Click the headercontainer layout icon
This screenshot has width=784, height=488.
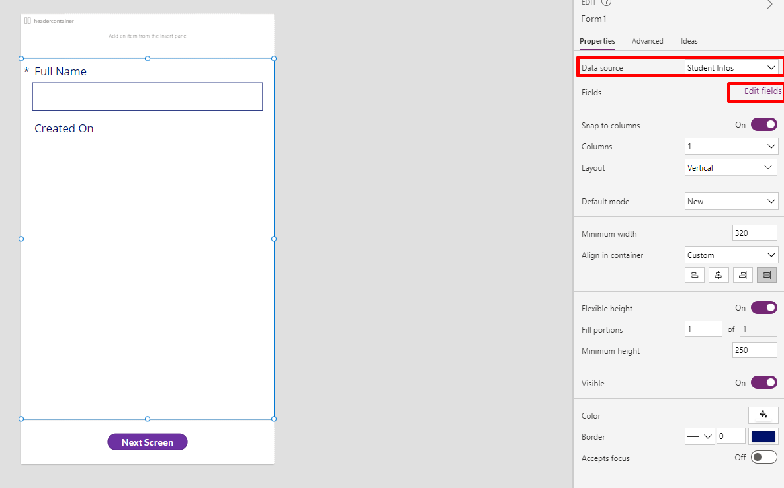[x=28, y=21]
